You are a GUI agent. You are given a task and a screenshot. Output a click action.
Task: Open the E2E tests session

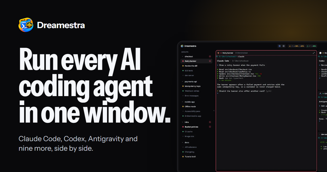[196, 70]
